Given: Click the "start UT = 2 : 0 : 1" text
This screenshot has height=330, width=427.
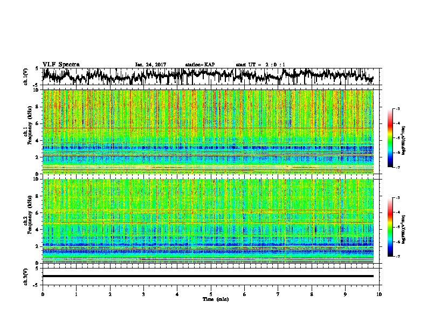Looking at the screenshot, I should 260,65.
